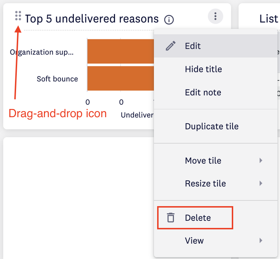Choose Edit note from the menu
The width and height of the screenshot is (280, 259).
tap(203, 93)
